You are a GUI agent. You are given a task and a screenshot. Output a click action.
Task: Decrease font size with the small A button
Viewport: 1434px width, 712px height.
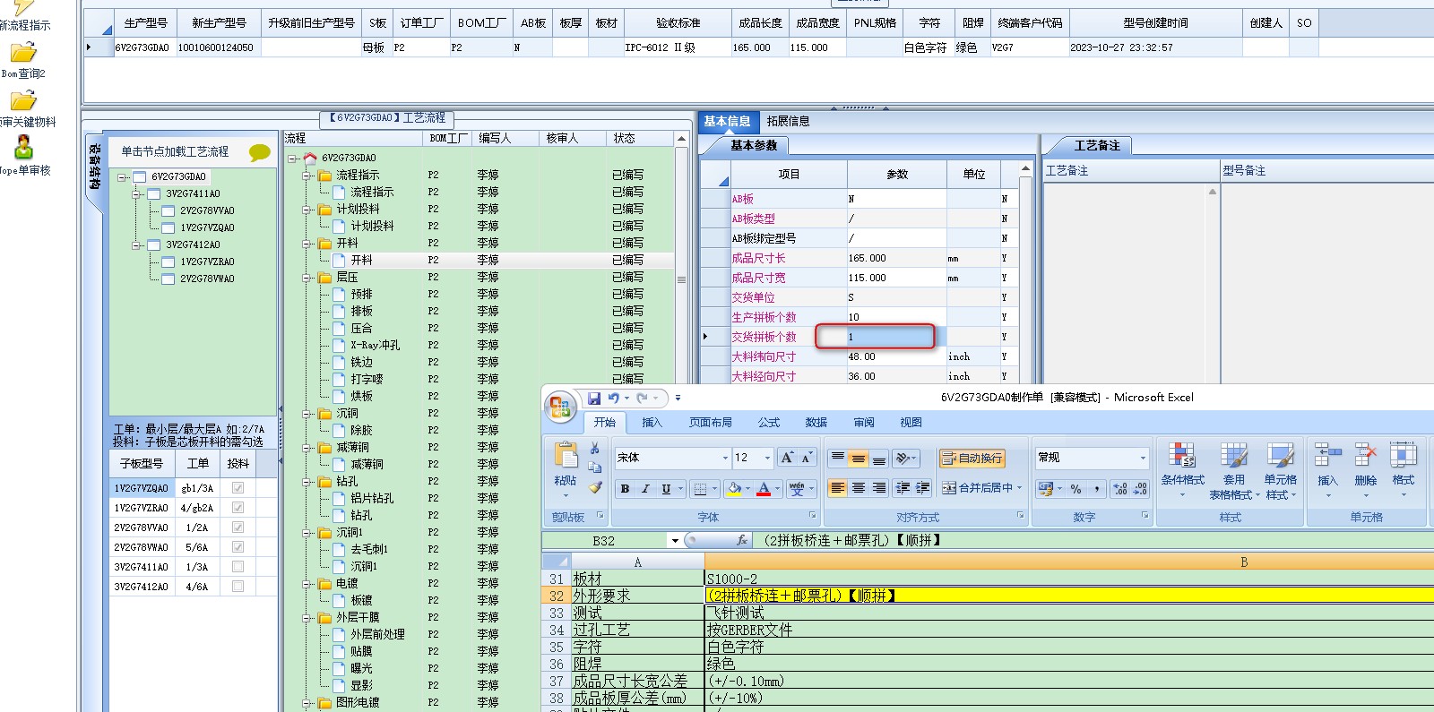[x=806, y=458]
